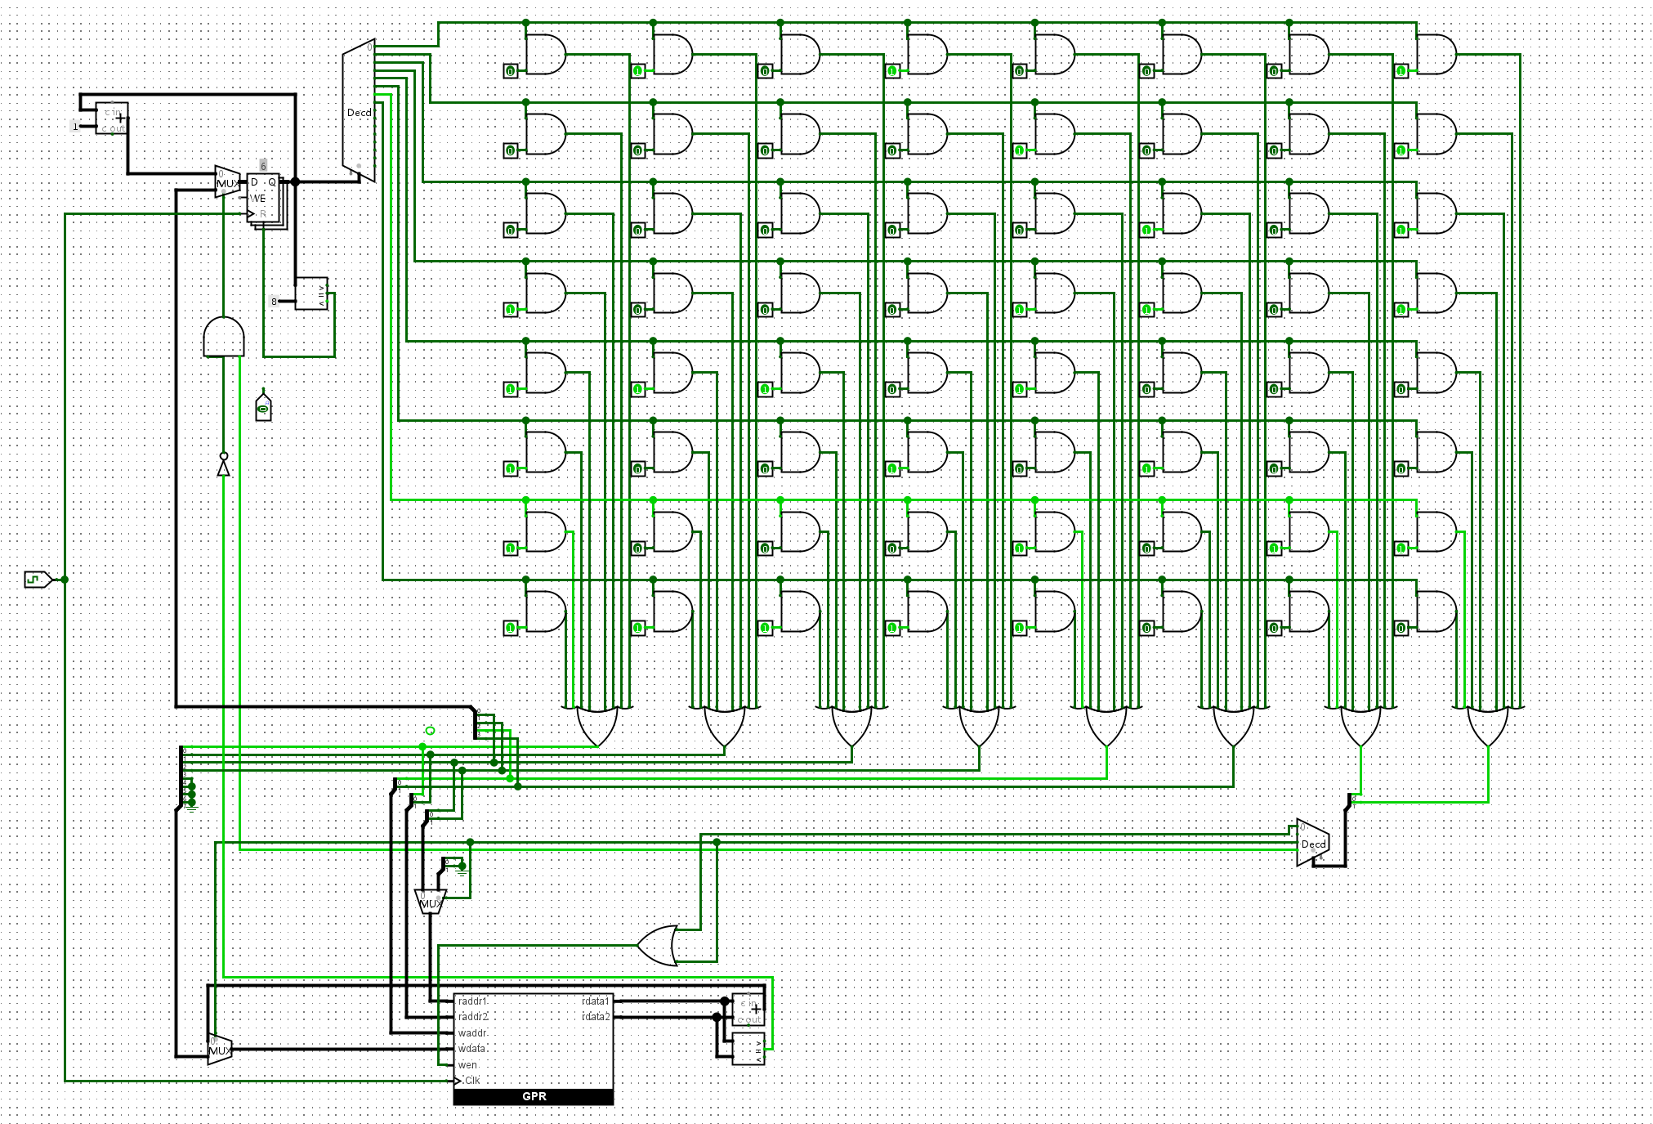
Task: Select the rightmost multi-input OR gate at bottom
Action: [x=1488, y=726]
